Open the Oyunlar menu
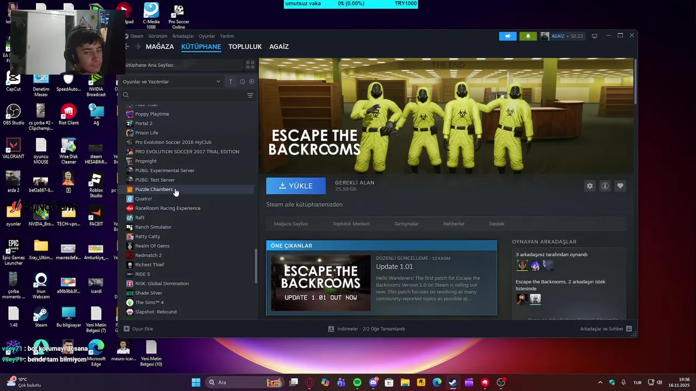 click(x=207, y=36)
